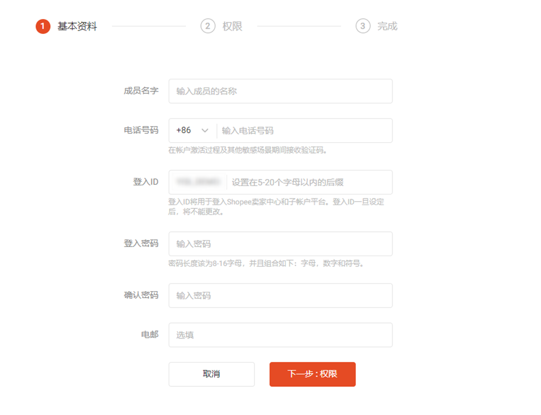541x415 pixels.
Task: Click the 登入密码 password input field
Action: tap(280, 243)
